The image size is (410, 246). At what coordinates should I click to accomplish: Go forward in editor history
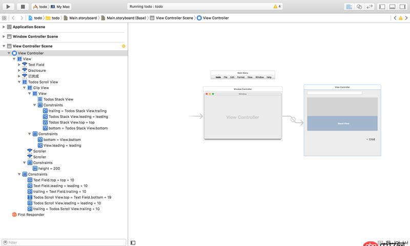[x=22, y=18]
